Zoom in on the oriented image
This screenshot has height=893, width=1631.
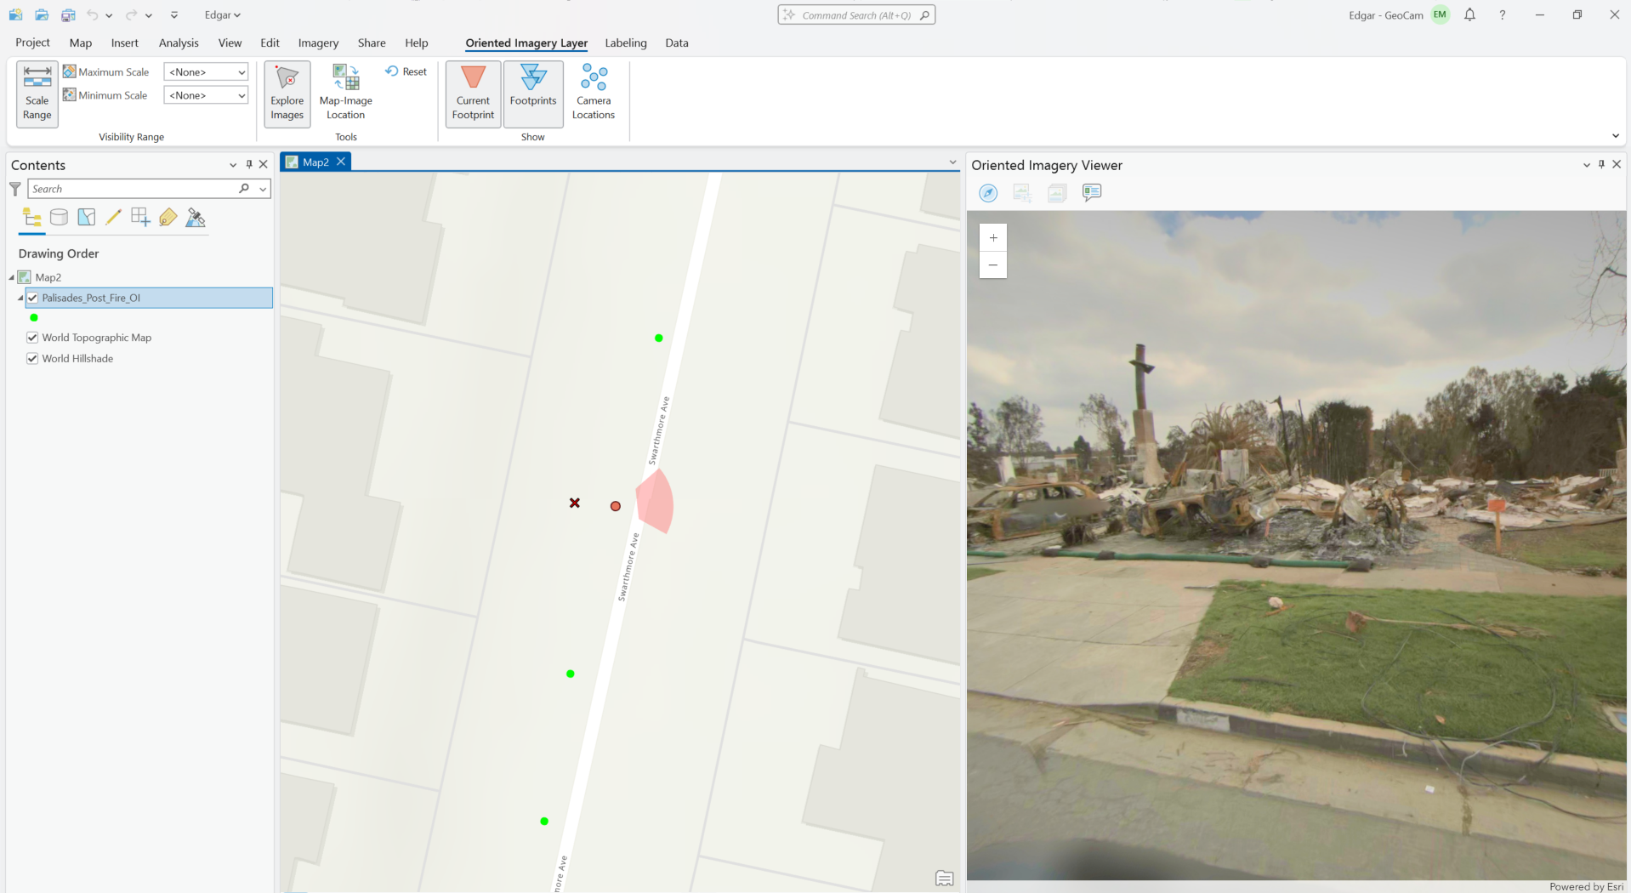993,238
